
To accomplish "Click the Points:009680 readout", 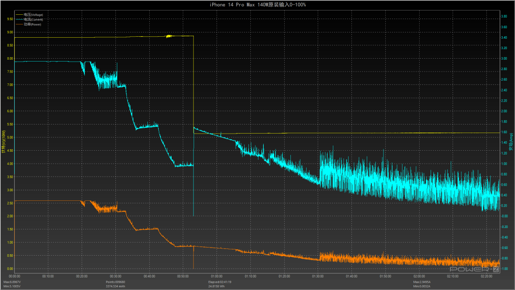I will pos(115,282).
